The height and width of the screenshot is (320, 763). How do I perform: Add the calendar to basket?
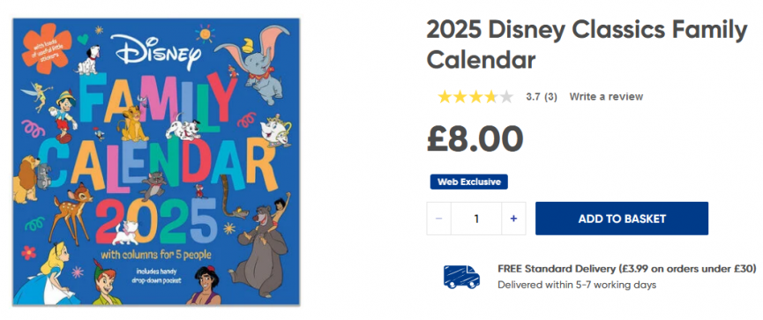tap(622, 219)
